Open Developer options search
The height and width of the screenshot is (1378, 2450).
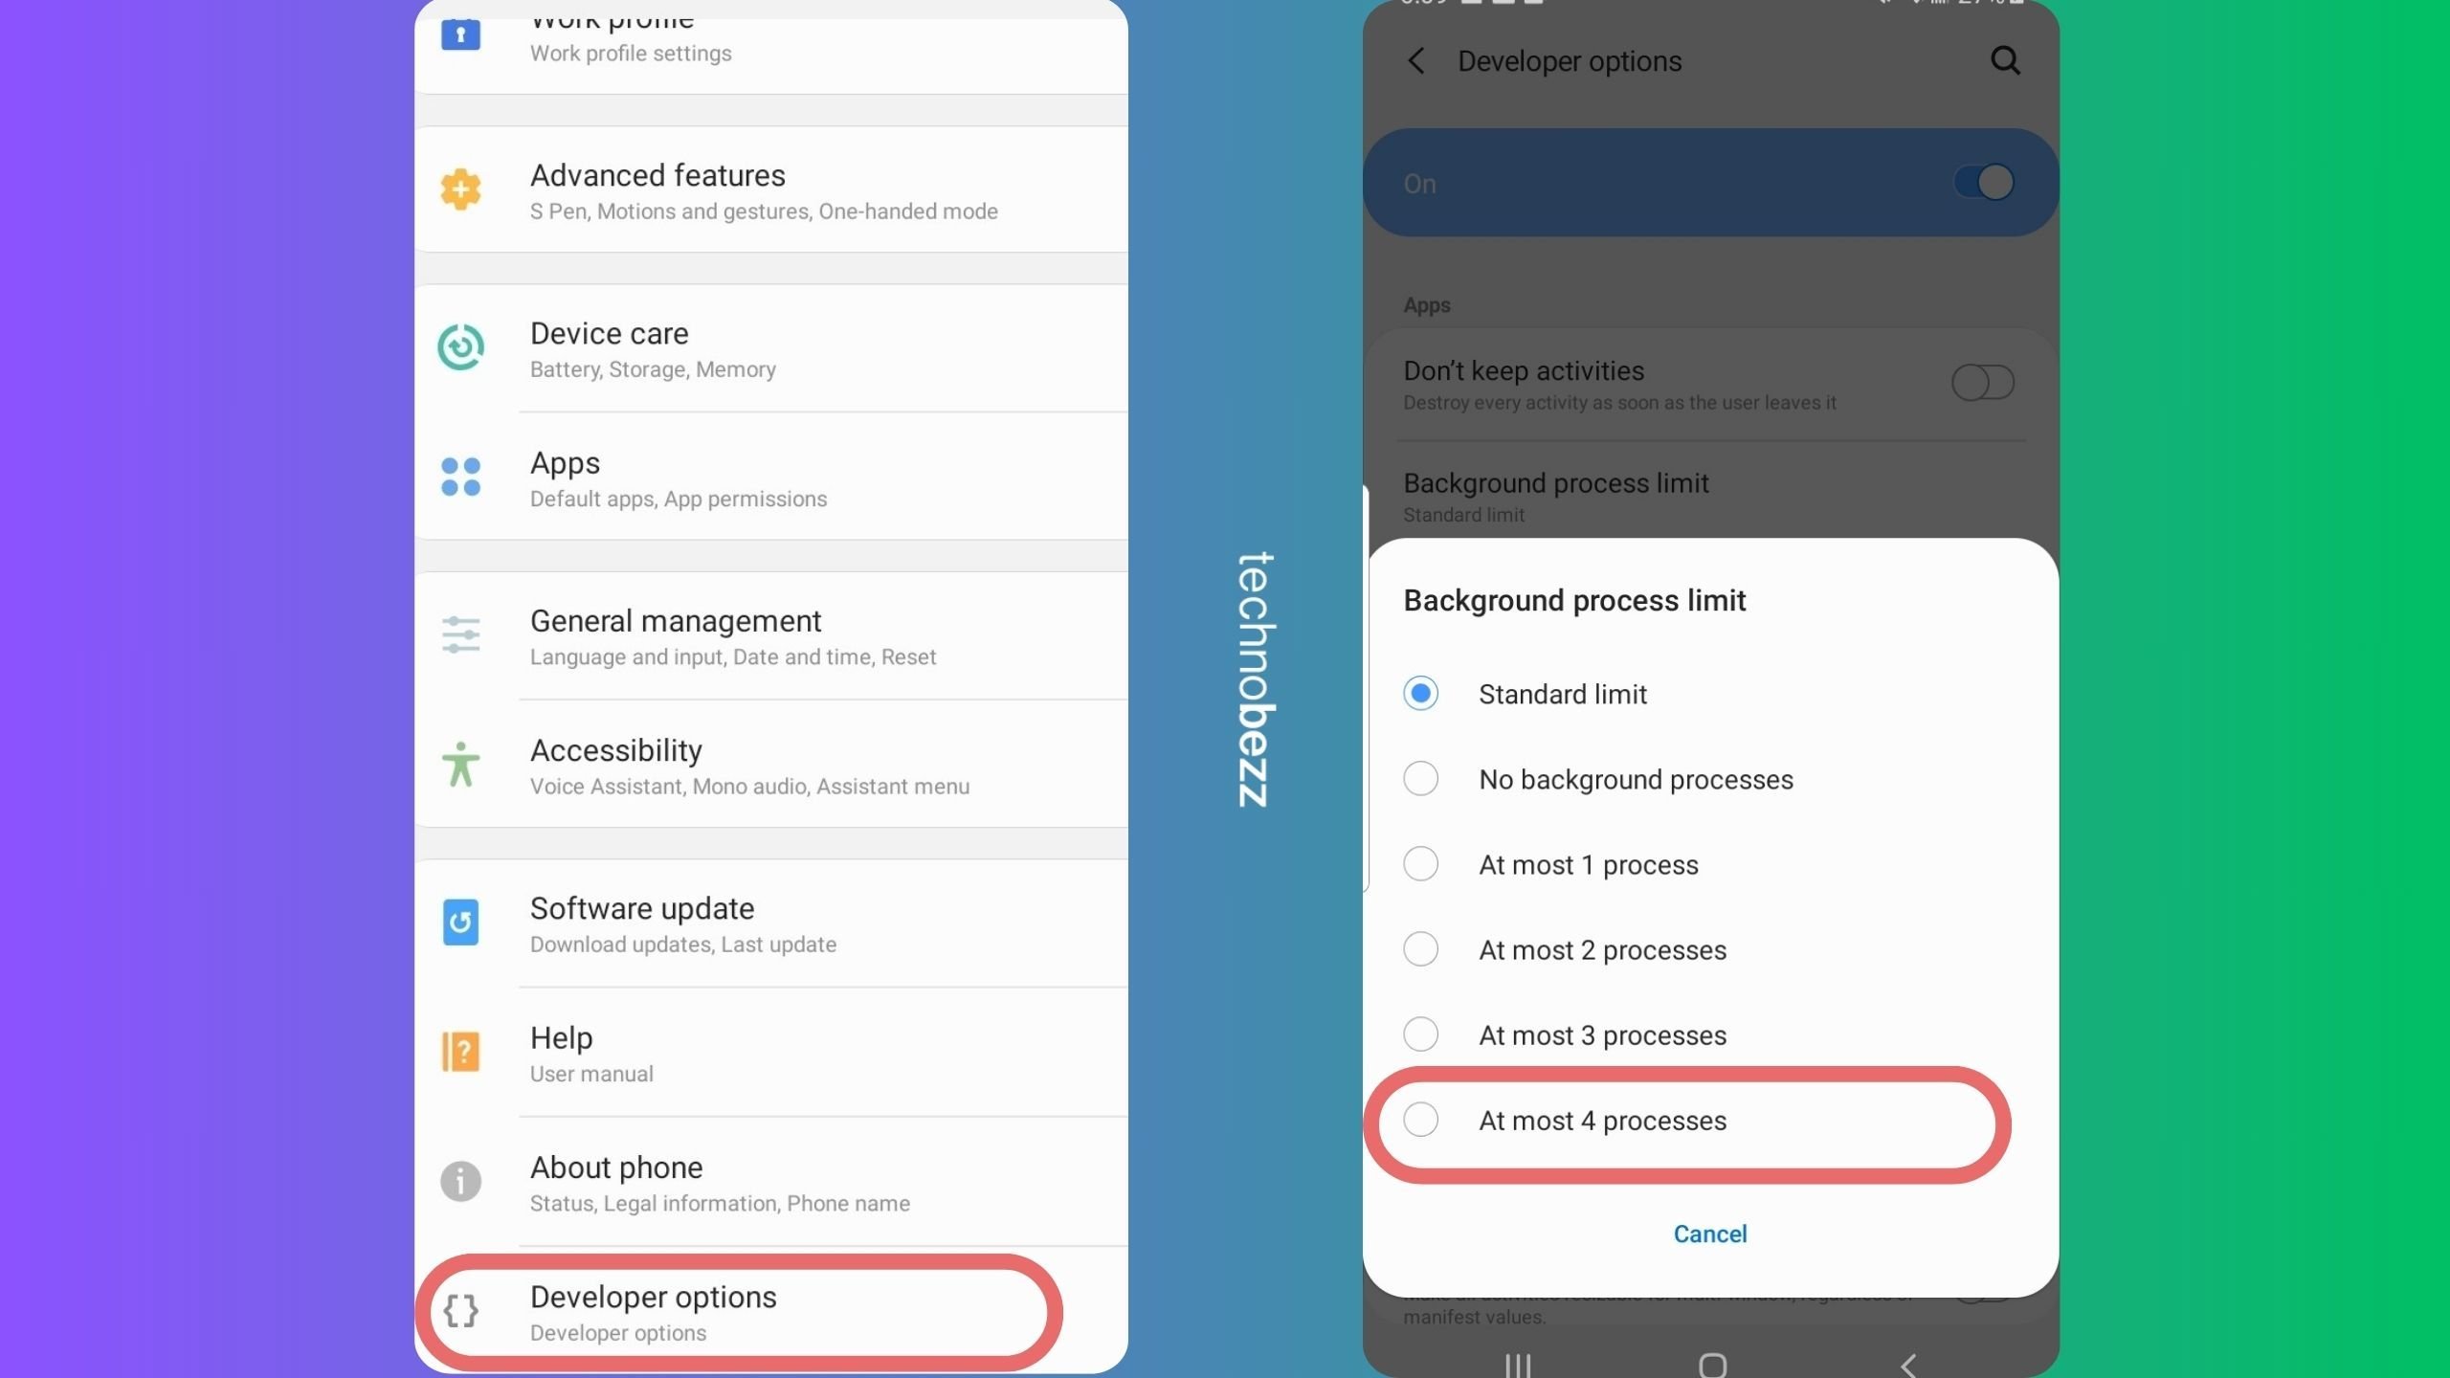[x=2004, y=60]
